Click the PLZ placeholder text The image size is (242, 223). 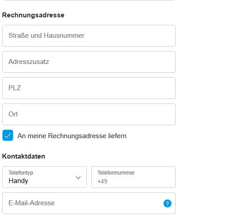point(15,88)
